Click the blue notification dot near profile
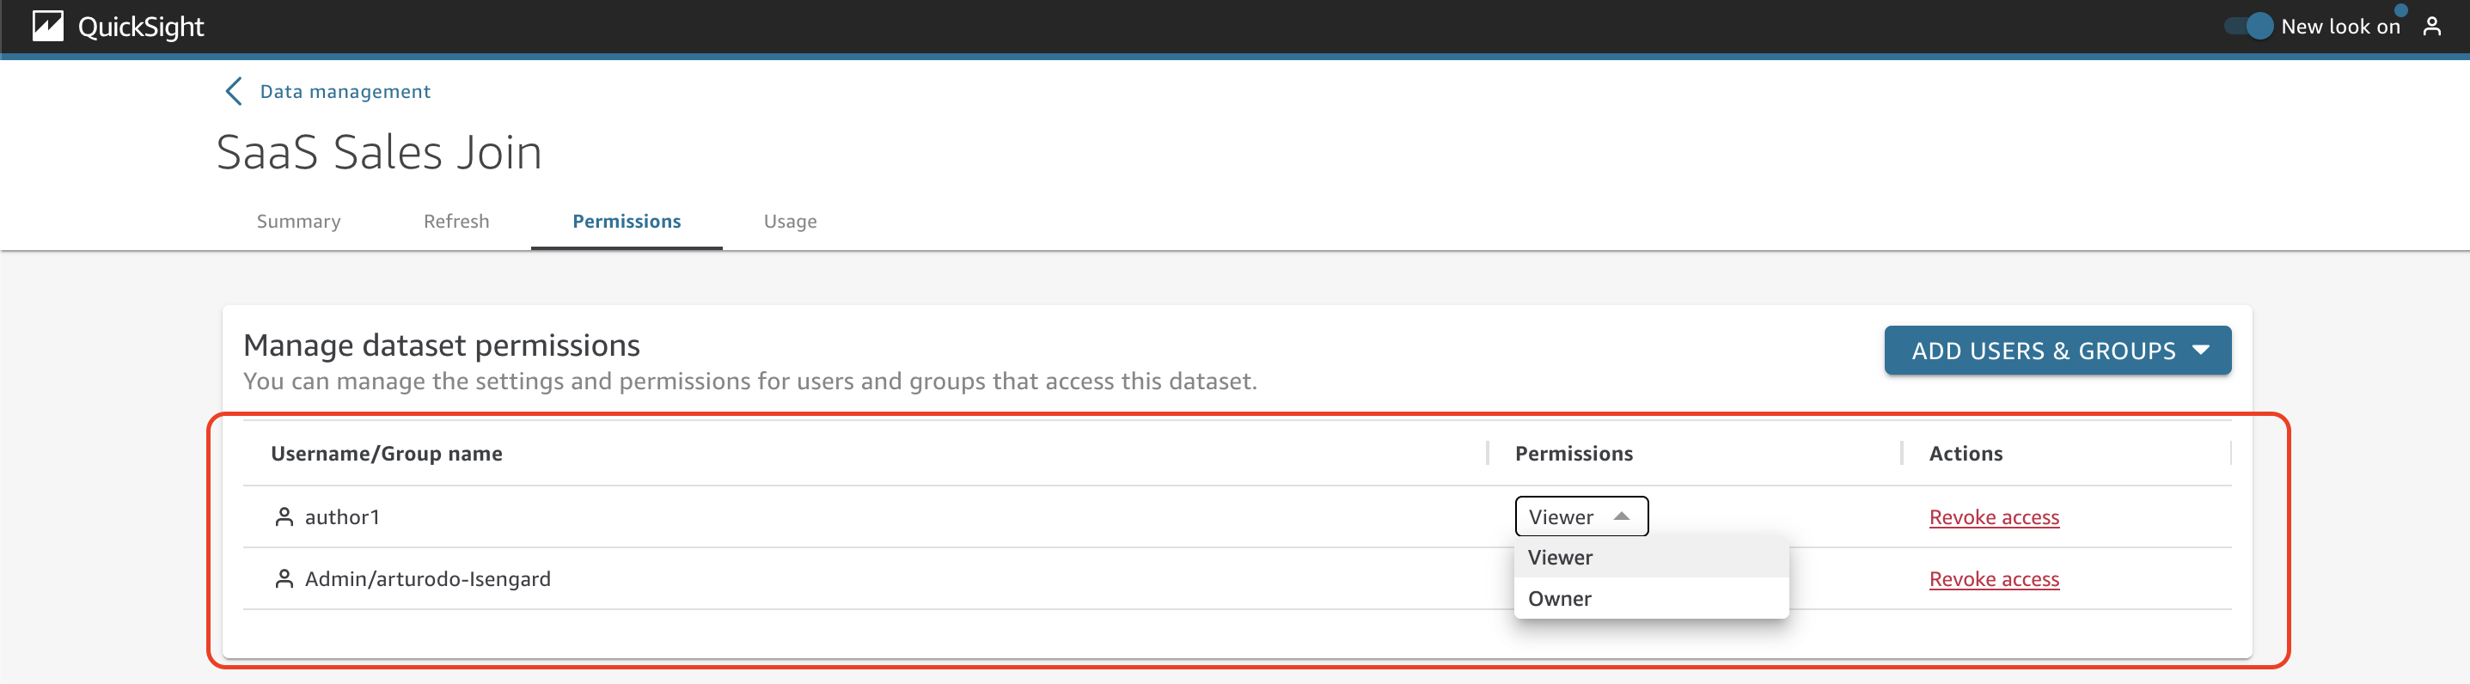Viewport: 2470px width, 684px height. point(2401,10)
